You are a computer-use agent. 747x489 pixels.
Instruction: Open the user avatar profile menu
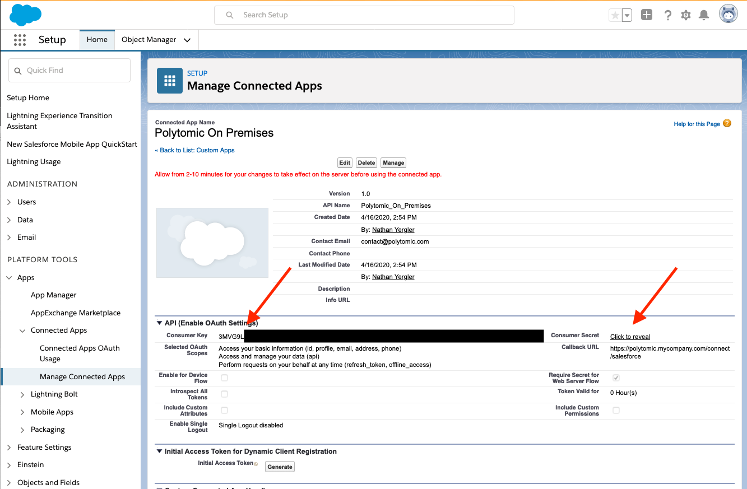click(729, 15)
